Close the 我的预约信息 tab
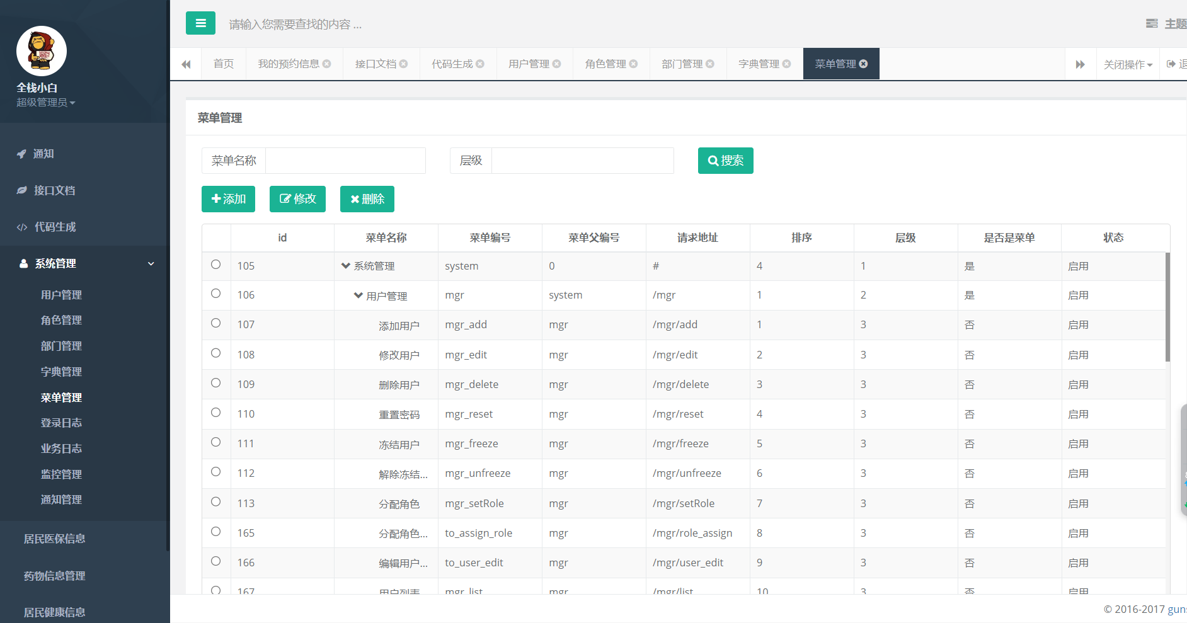This screenshot has width=1187, height=623. click(x=326, y=64)
